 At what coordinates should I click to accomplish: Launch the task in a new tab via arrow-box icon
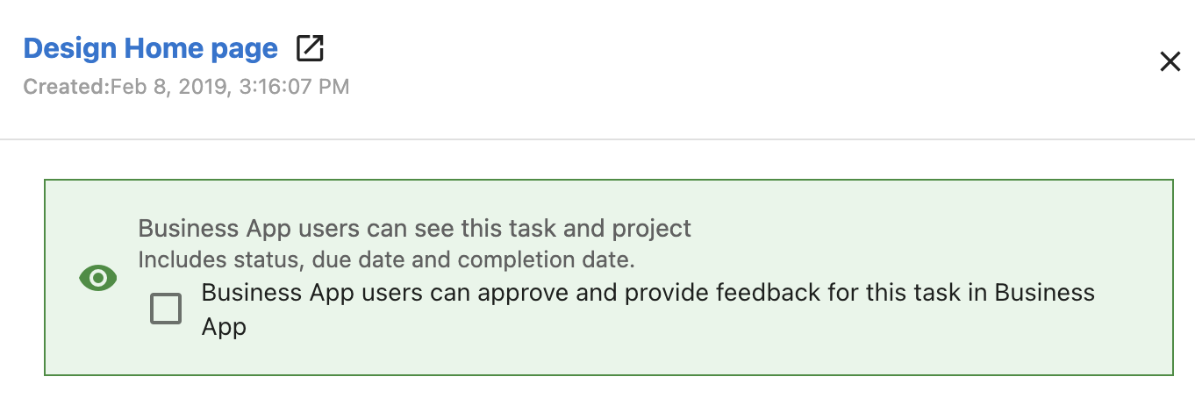[310, 48]
